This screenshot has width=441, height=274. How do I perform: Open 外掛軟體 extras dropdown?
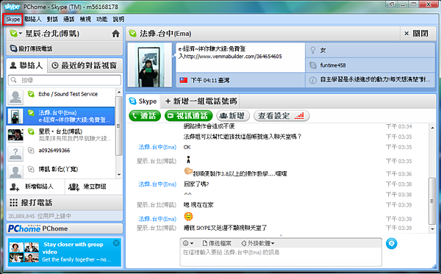click(258, 243)
